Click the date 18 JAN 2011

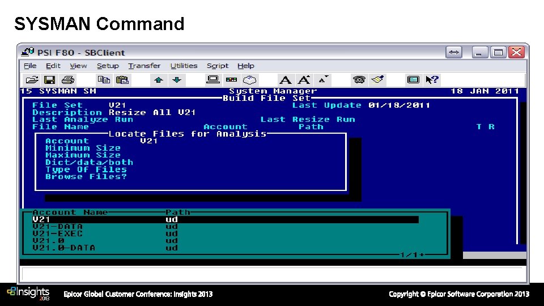(484, 91)
